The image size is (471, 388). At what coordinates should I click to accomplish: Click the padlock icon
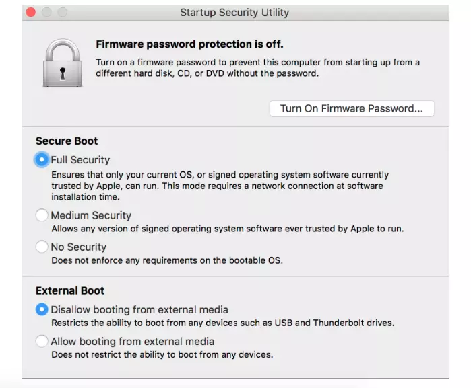click(x=63, y=63)
